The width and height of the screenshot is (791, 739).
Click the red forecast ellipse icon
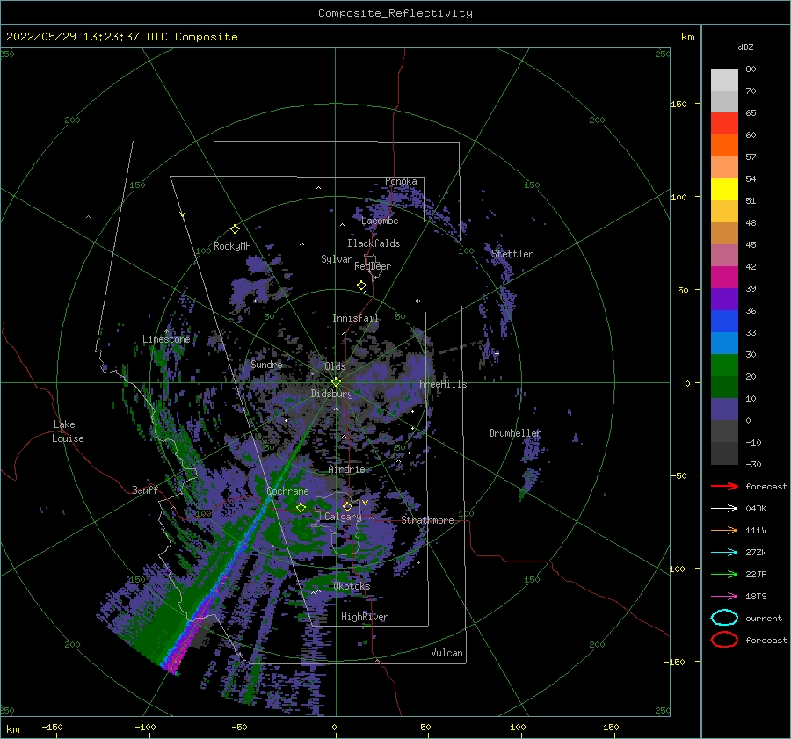tap(724, 640)
